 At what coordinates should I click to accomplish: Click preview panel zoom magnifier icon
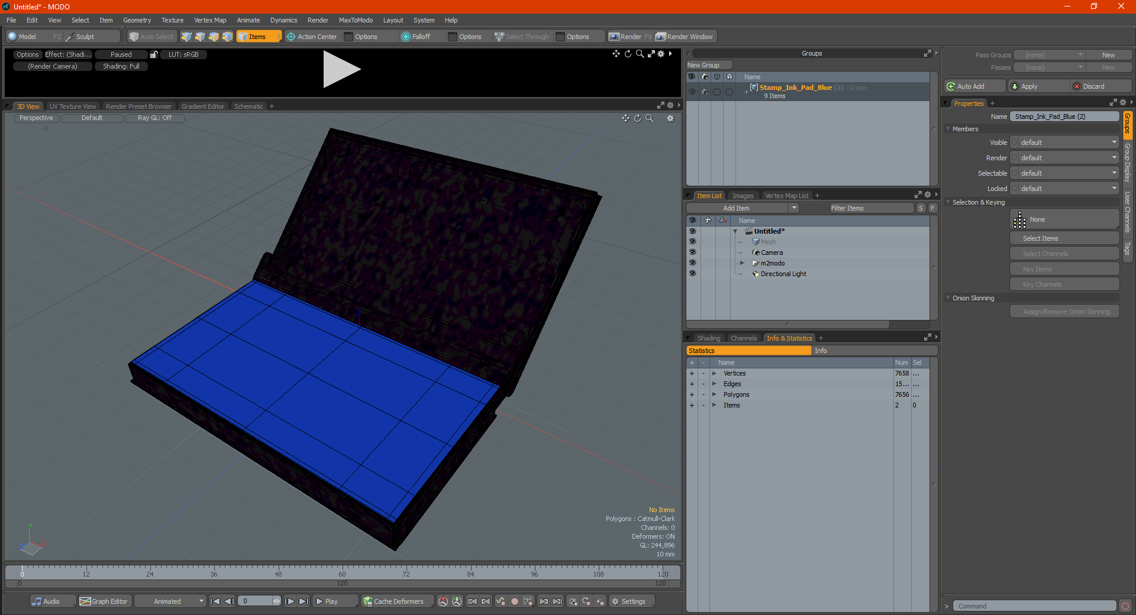[640, 54]
